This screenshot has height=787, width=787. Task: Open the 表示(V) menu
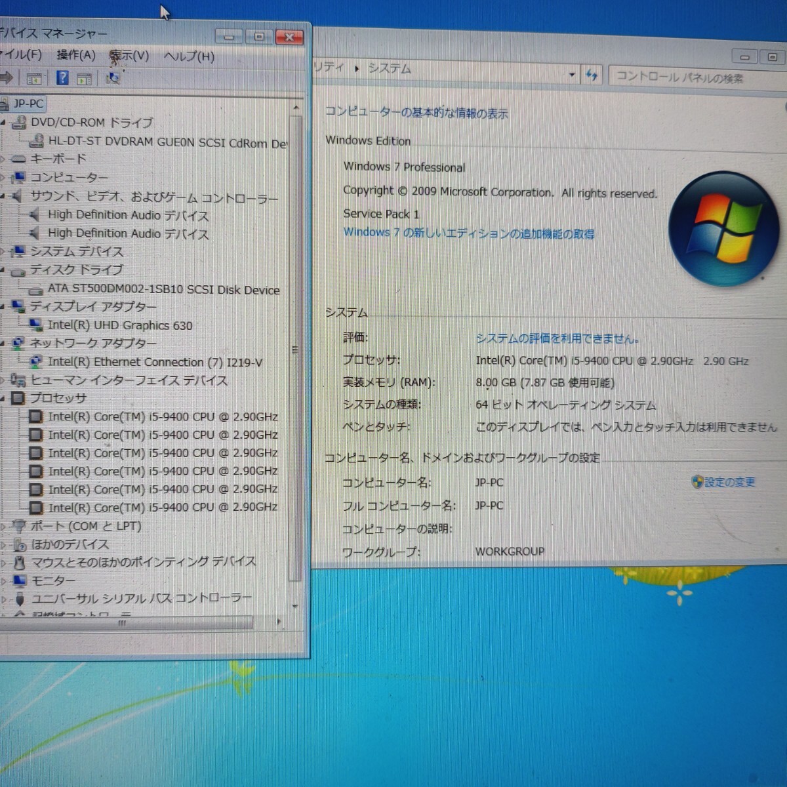click(129, 56)
